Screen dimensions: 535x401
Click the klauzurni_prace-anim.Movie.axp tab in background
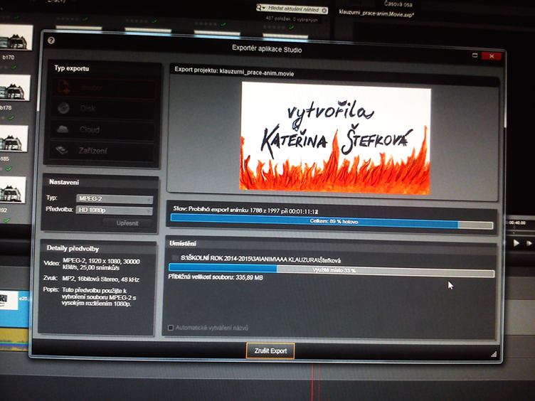(x=376, y=14)
